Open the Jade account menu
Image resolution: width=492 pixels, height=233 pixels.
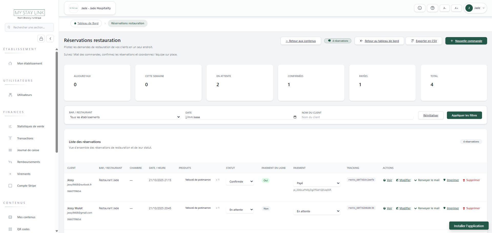(x=475, y=8)
